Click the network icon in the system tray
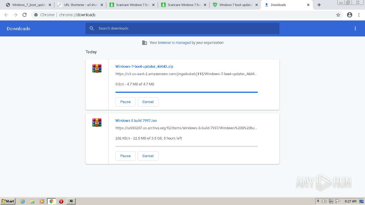This screenshot has height=205, width=365. tap(331, 201)
